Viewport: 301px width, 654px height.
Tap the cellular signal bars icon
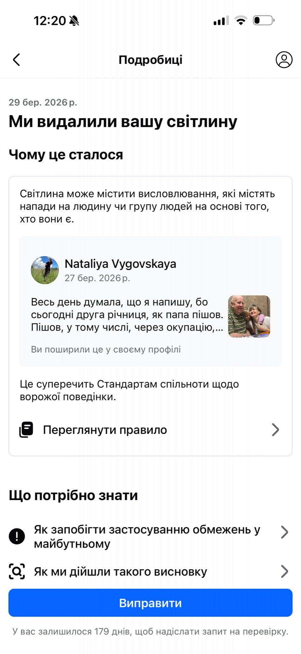[221, 20]
